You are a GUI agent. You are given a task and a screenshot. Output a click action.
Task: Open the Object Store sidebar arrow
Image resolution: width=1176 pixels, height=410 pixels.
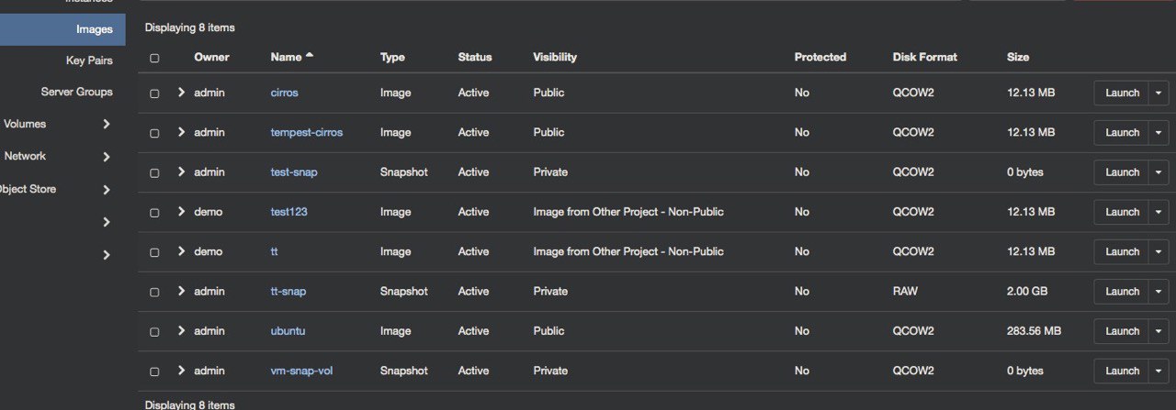(x=107, y=190)
